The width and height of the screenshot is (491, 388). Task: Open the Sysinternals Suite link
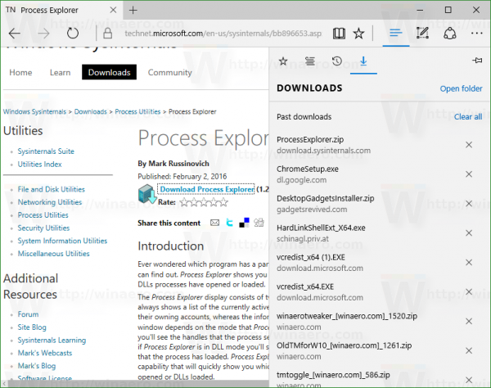click(46, 151)
